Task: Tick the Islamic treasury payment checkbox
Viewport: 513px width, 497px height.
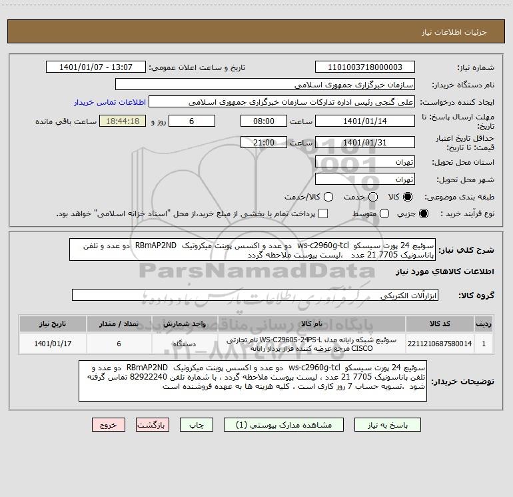Action: click(x=323, y=213)
